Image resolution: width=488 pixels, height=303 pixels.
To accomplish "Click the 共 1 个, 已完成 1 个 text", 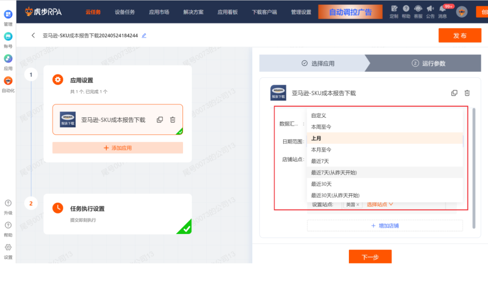I will click(x=89, y=92).
